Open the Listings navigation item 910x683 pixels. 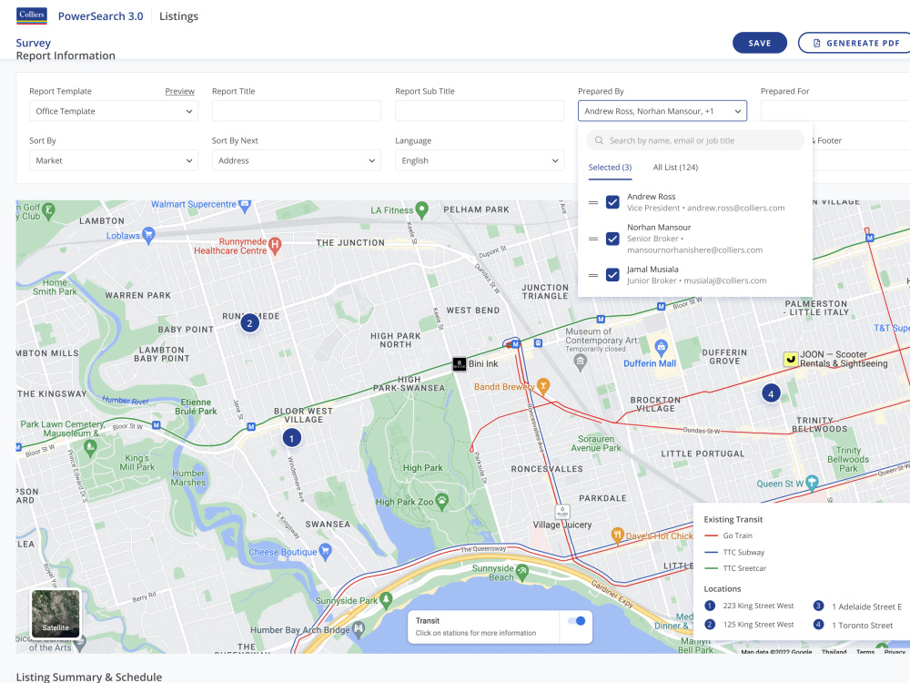[x=178, y=16]
